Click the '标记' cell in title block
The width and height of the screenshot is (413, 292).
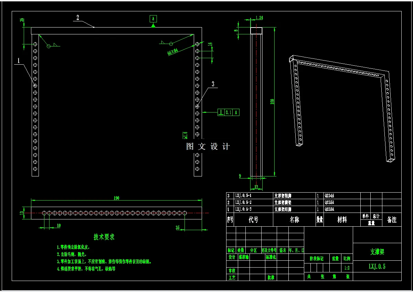231,250
